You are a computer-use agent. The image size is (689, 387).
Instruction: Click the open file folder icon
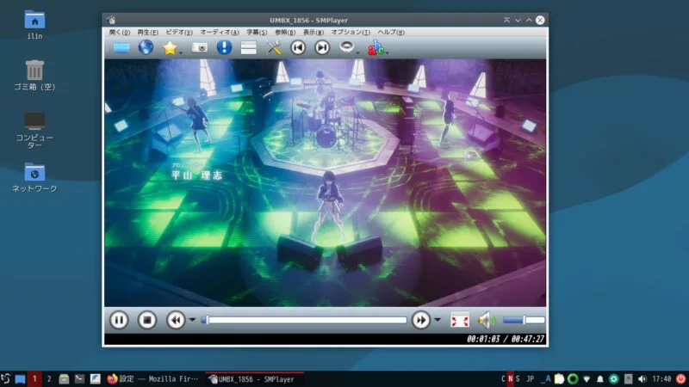point(121,47)
